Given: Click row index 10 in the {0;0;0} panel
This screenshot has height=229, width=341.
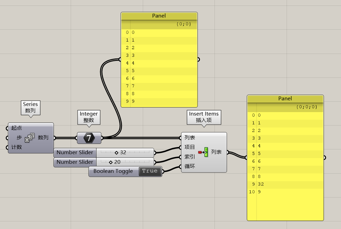Looking at the screenshot, I should tap(252, 192).
